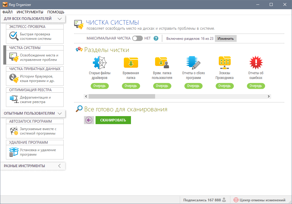This screenshot has height=204, width=292.
Task: Open the ИНСТРУМЕНТЫ menu
Action: pyautogui.click(x=30, y=12)
